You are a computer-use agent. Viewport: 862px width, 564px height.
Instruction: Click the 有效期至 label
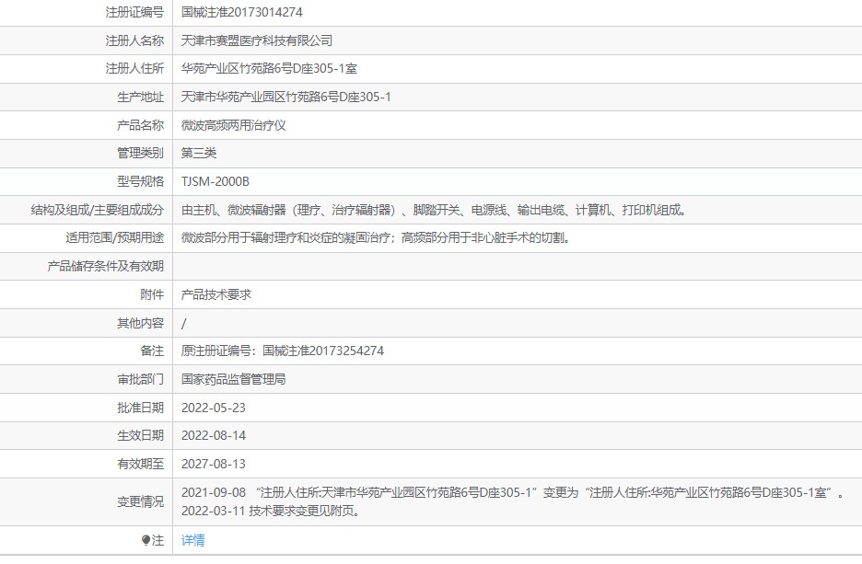pyautogui.click(x=140, y=464)
